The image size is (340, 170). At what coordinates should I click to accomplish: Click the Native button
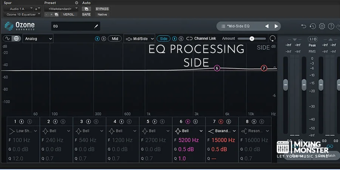click(102, 14)
